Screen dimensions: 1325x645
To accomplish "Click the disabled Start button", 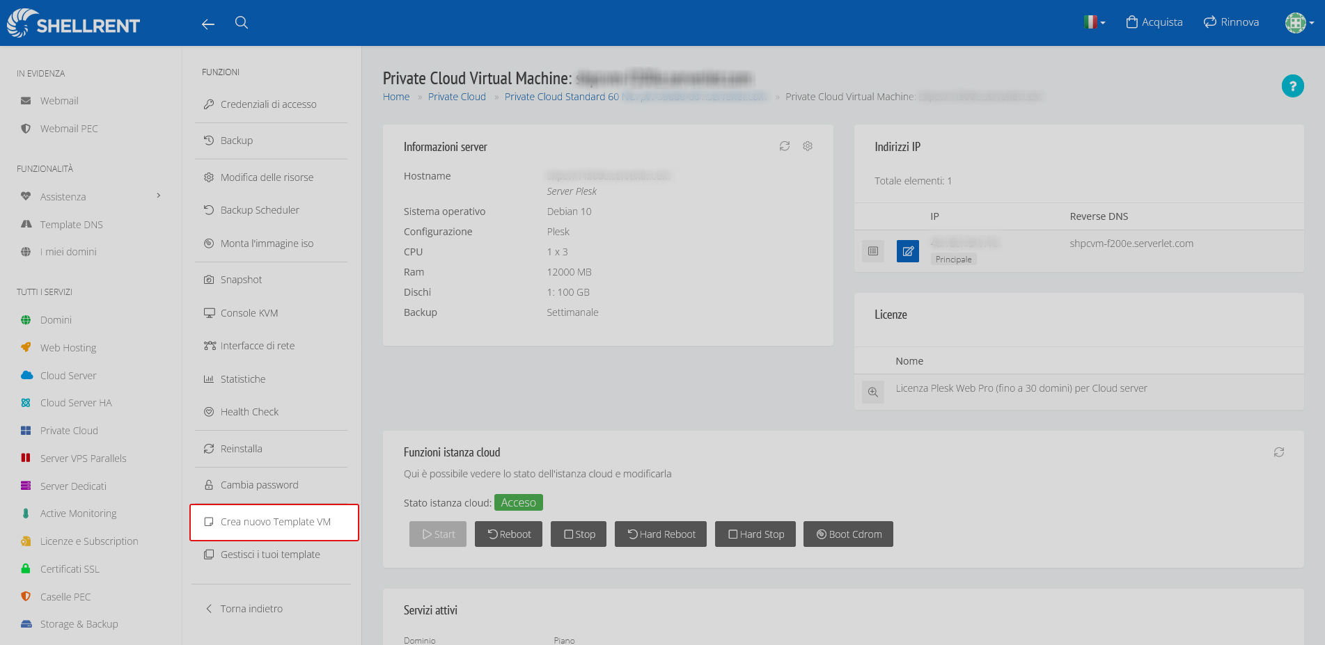I will pyautogui.click(x=438, y=534).
